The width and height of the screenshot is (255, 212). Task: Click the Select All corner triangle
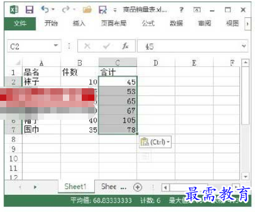18,63
